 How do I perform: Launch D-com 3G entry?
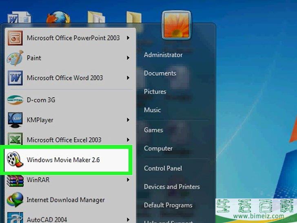click(70, 100)
